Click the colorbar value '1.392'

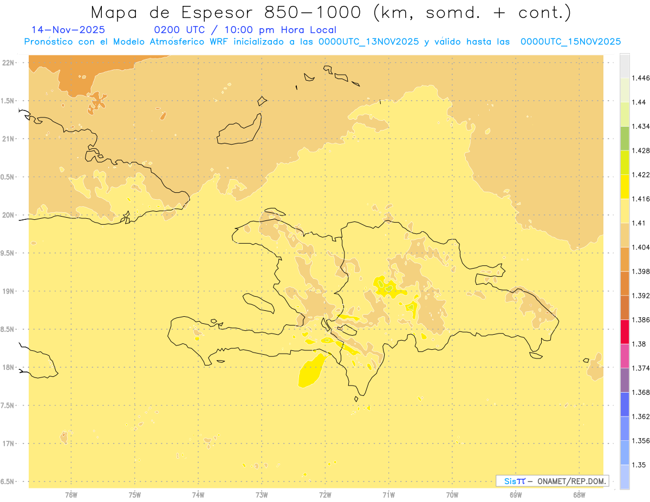[641, 296]
